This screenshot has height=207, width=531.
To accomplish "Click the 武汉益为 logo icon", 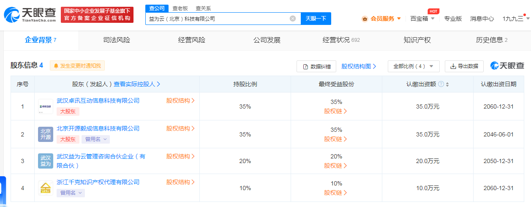I will click(x=46, y=161).
